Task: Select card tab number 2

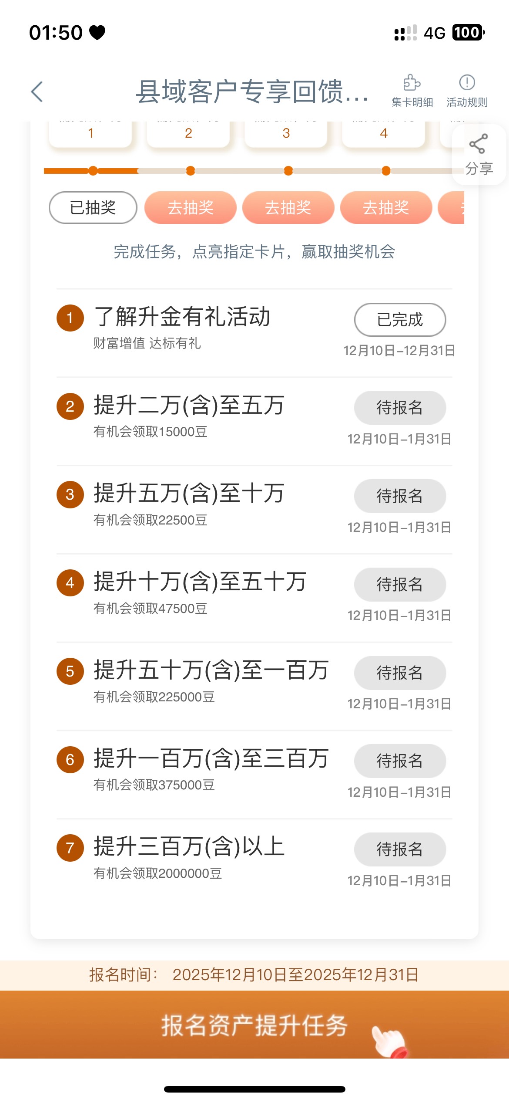Action: (x=188, y=134)
